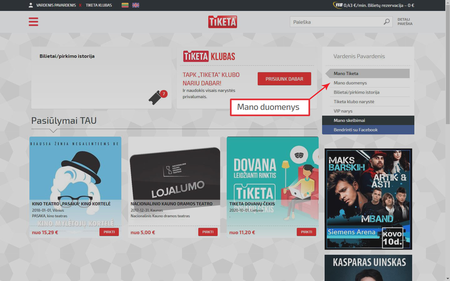Screen dimensions: 450x281
Task: Click VARDENIS PAVARDENIS in top bar
Action: (56, 5)
